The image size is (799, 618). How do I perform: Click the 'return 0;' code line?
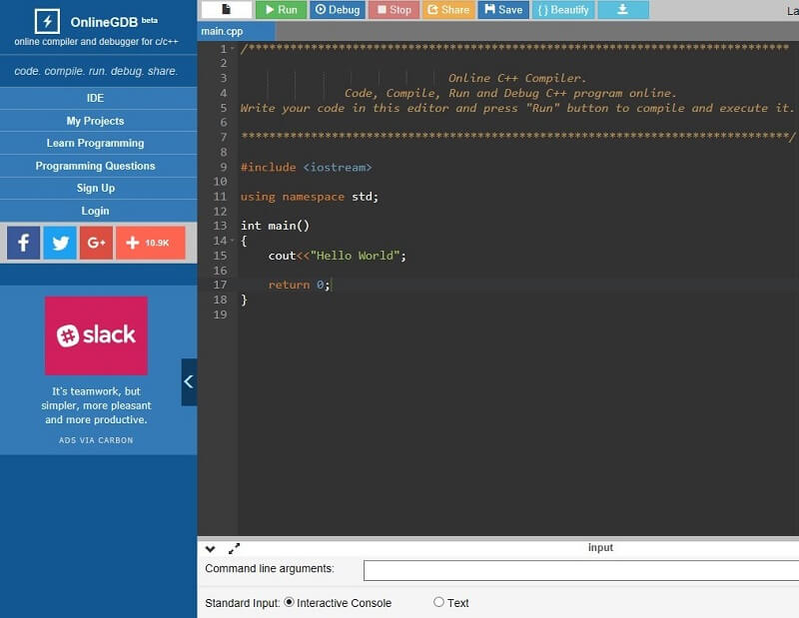299,285
